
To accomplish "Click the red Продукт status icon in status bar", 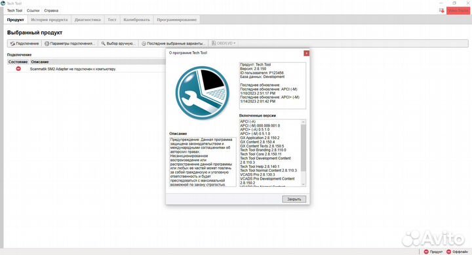I will pos(426,252).
